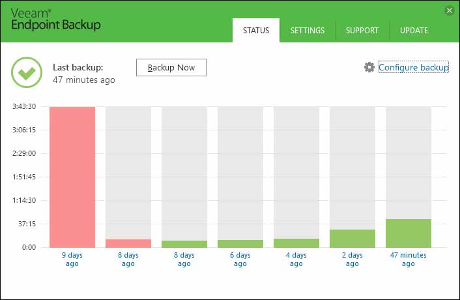
Task: Select the 4 days ago backup bar
Action: click(x=296, y=243)
